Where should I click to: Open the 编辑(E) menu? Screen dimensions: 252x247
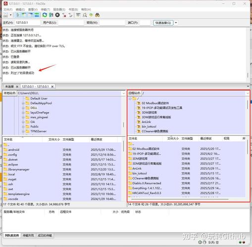[x=20, y=9]
